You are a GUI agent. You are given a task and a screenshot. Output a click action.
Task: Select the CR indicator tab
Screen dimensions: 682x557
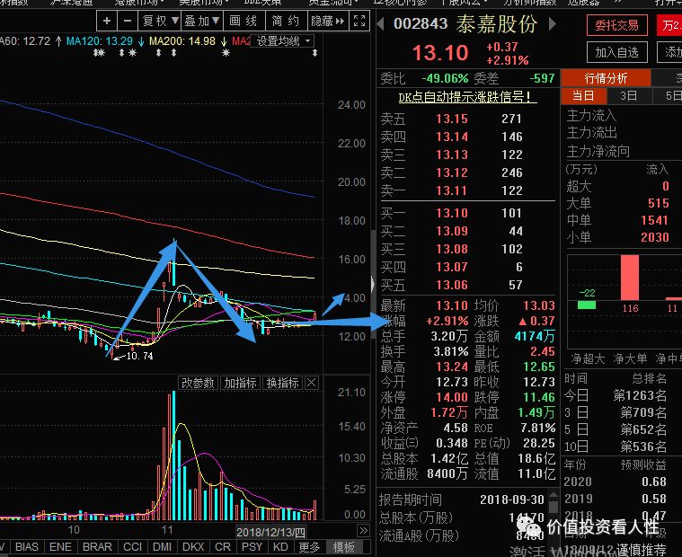223,546
